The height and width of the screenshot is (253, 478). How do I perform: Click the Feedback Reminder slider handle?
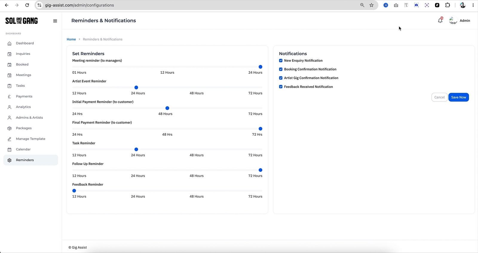[x=74, y=191]
